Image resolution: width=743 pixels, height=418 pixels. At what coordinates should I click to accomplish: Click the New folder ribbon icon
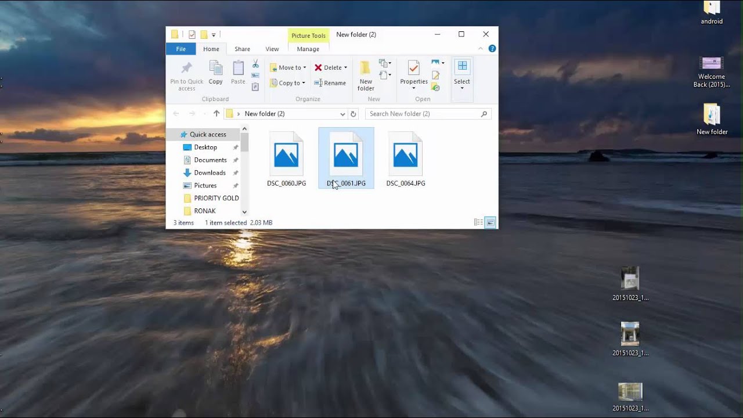pyautogui.click(x=366, y=69)
